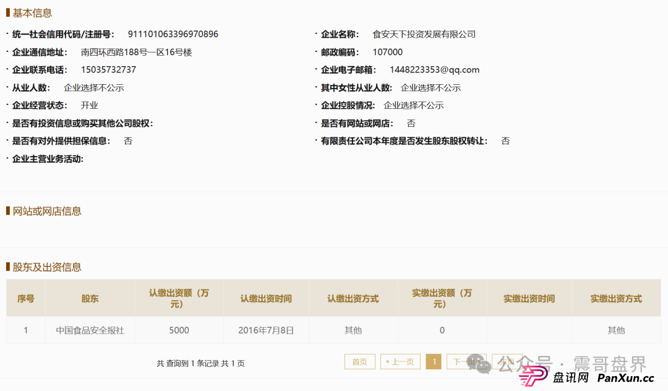Click the left arrow icon inside 上一页
Image resolution: width=668 pixels, height=391 pixels.
[x=387, y=361]
